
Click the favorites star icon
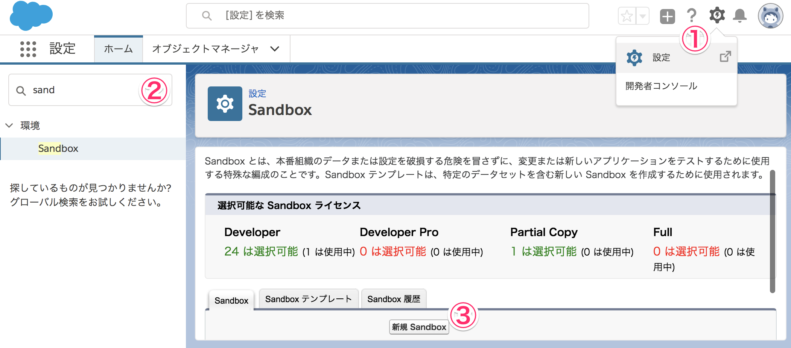point(627,16)
